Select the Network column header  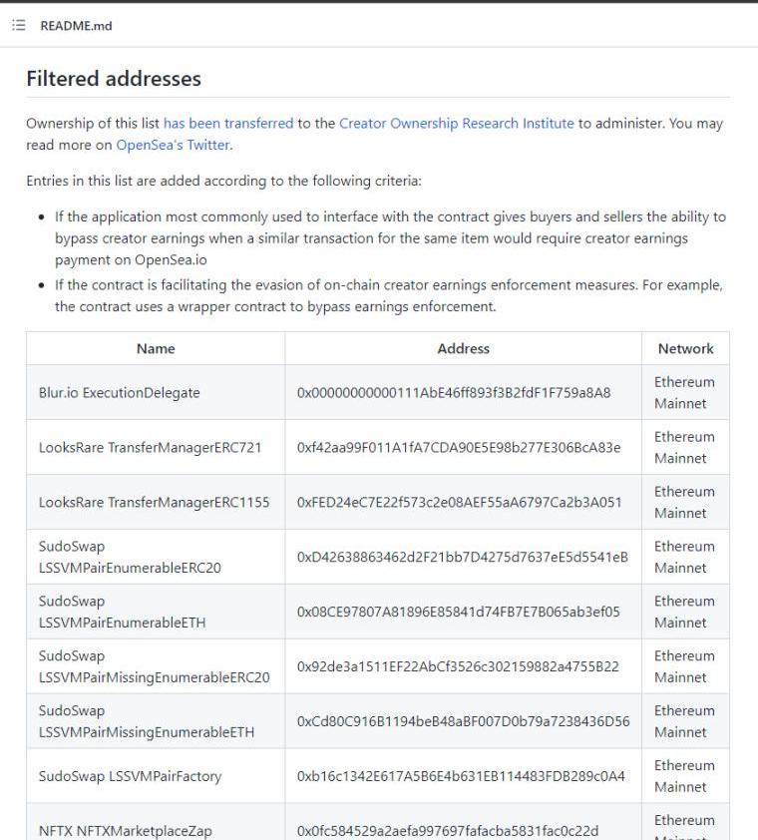coord(685,348)
